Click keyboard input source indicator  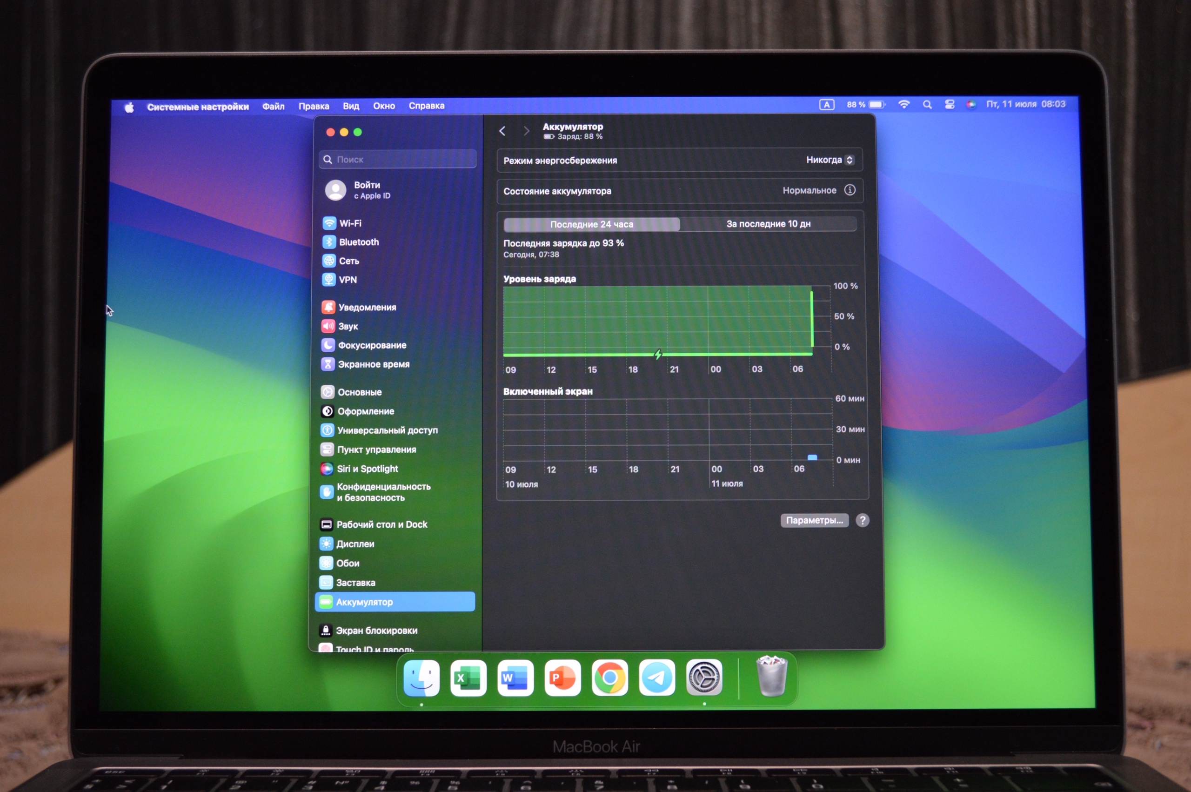(x=826, y=105)
